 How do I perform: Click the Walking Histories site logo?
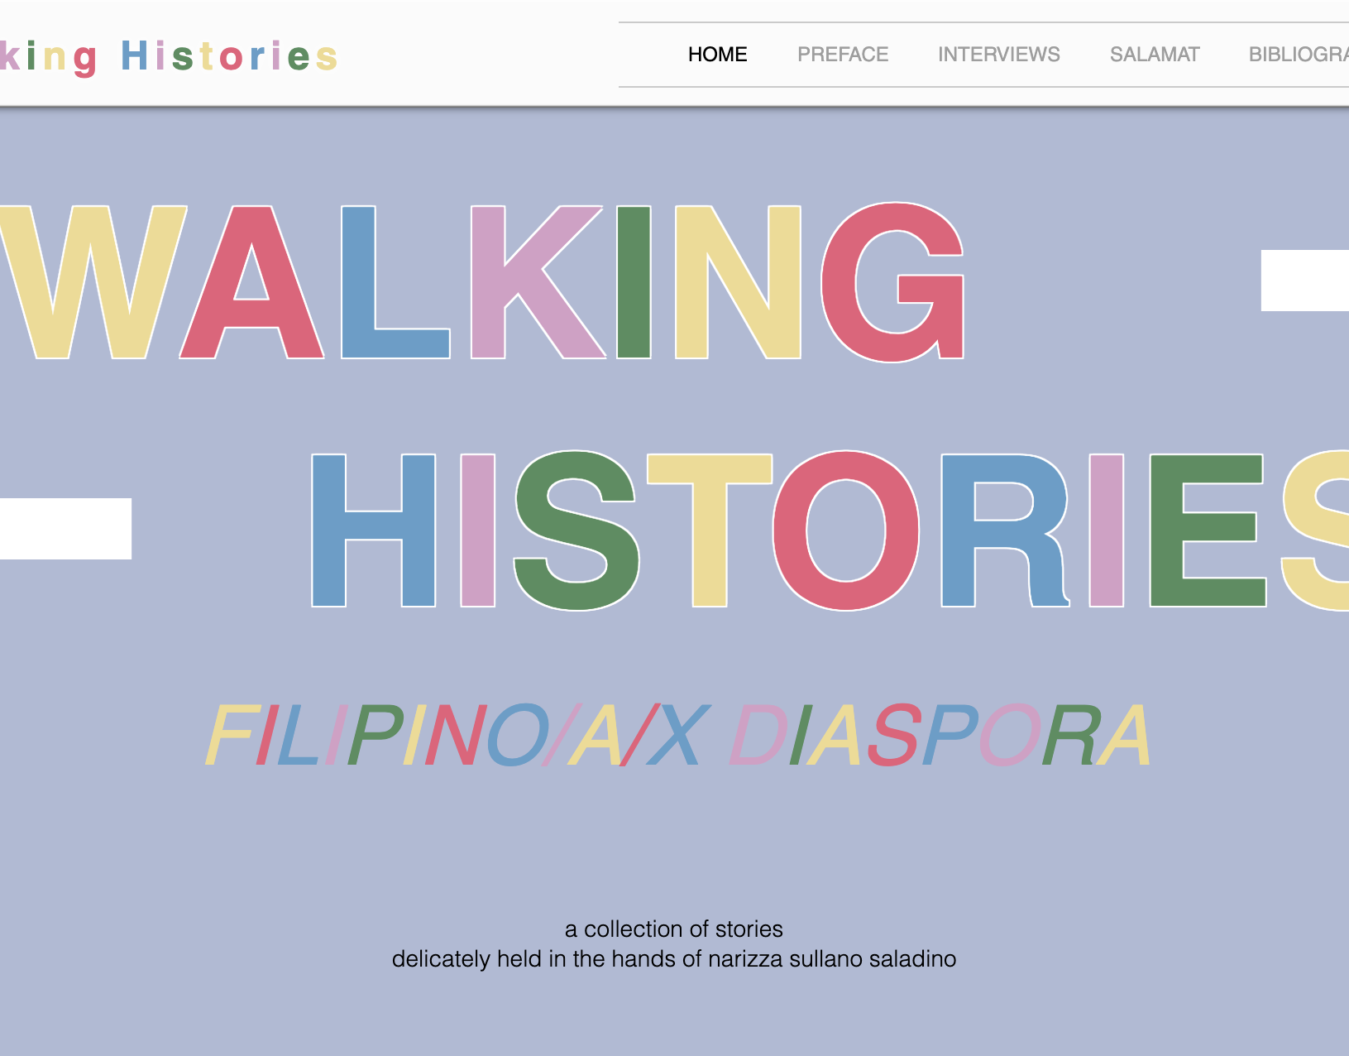click(169, 56)
